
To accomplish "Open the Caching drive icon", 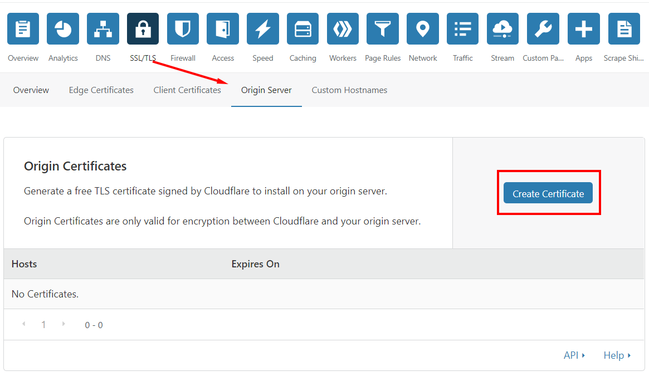I will [303, 28].
